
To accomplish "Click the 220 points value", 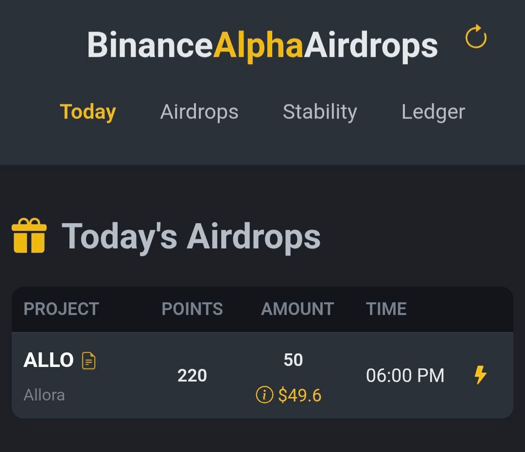I will 192,375.
